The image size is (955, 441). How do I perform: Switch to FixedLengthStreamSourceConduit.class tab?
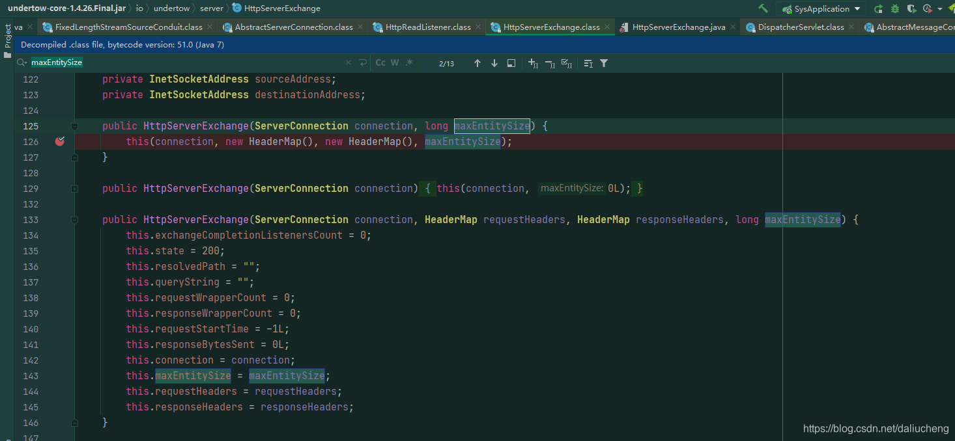[128, 27]
